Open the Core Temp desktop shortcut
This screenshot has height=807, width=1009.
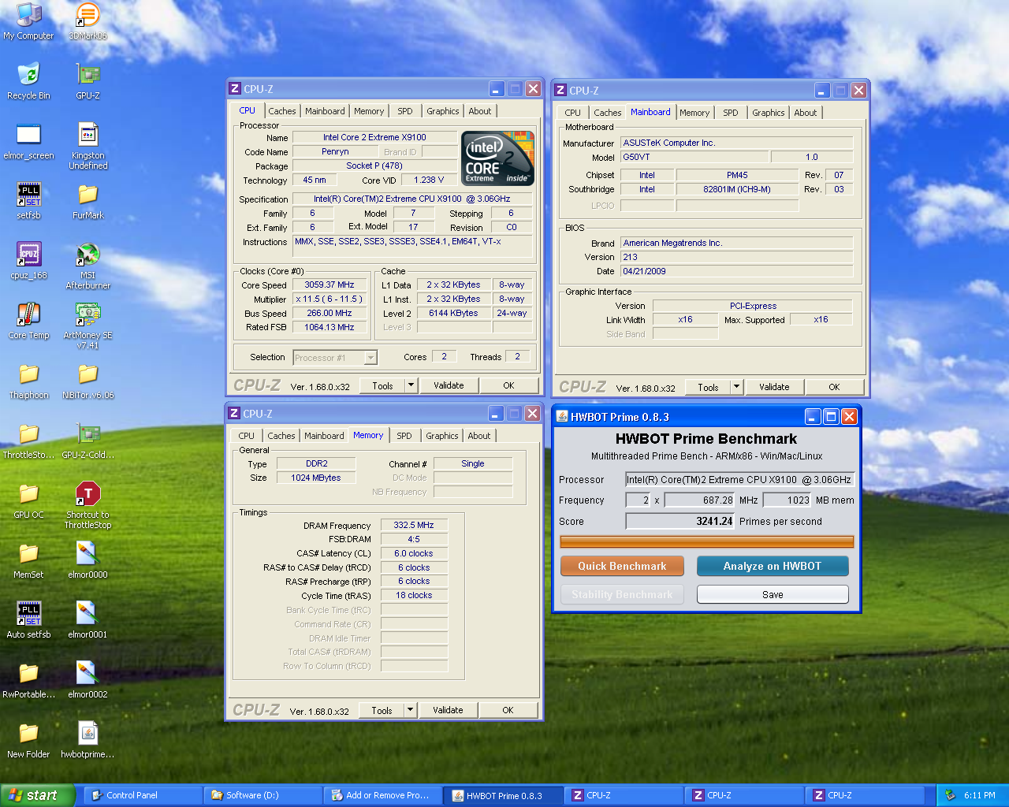[x=28, y=321]
